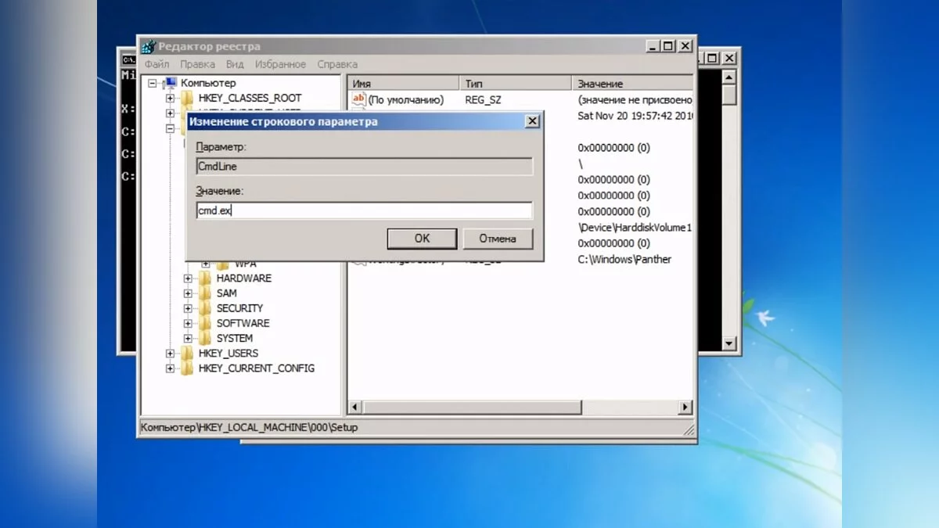Click the Registry Editor title bar icon
Viewport: 939px width, 528px height.
tap(149, 46)
